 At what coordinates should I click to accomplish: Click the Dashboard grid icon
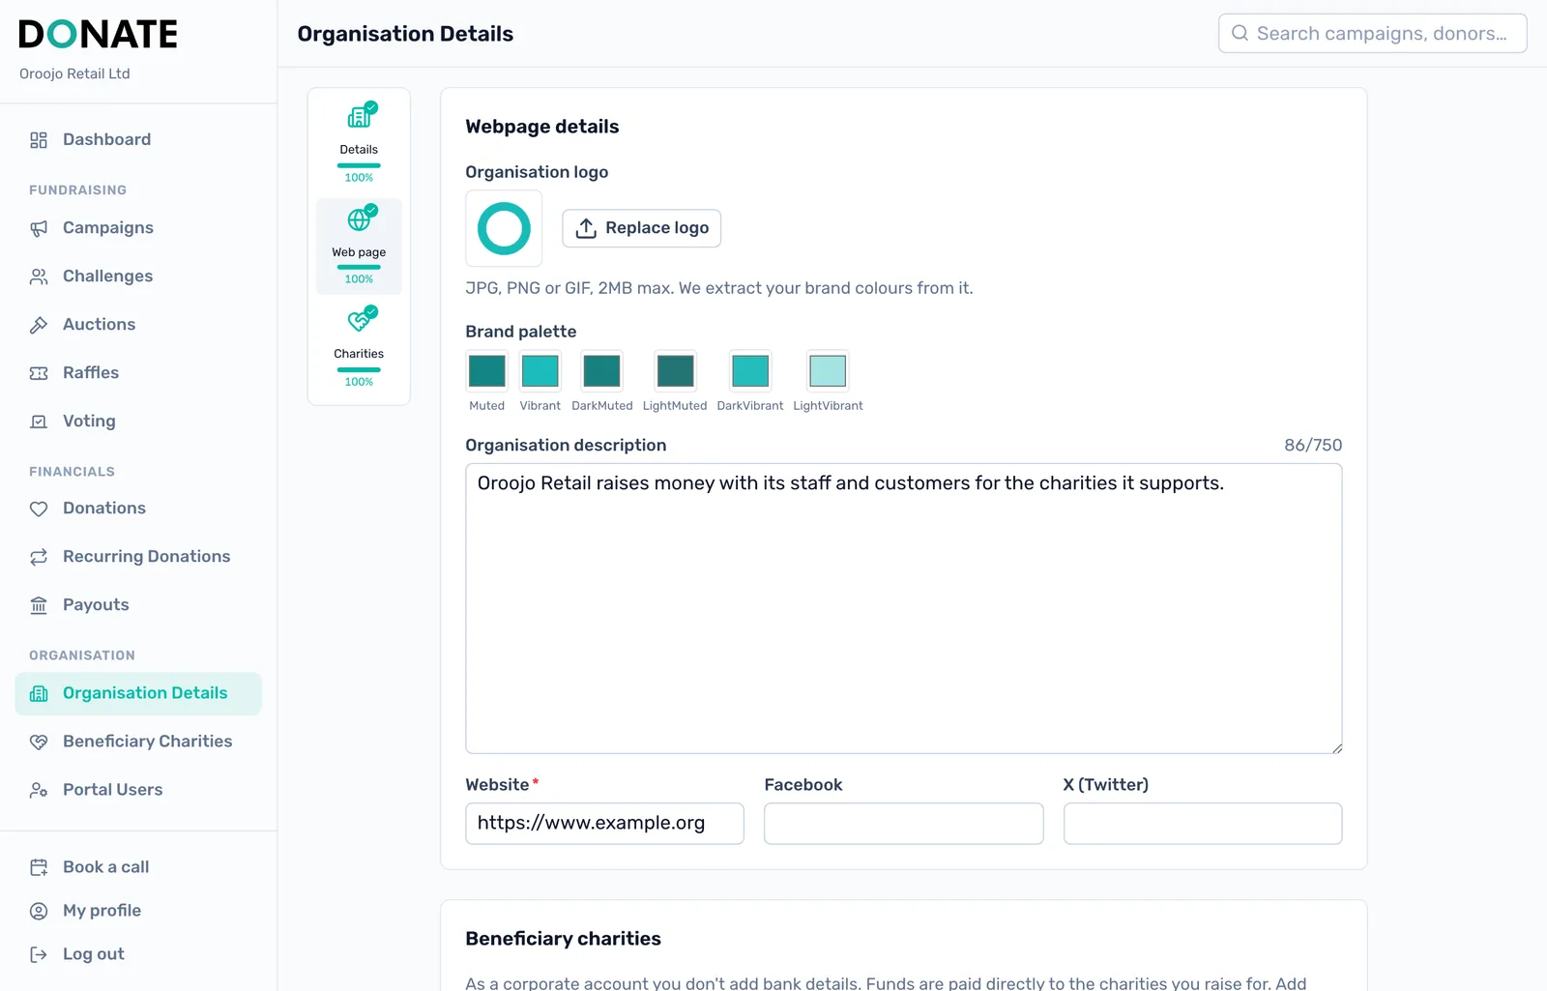[x=39, y=140]
